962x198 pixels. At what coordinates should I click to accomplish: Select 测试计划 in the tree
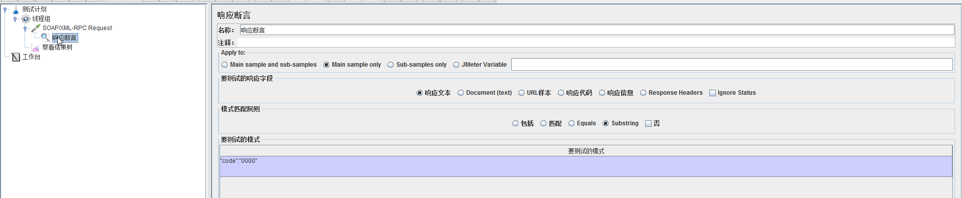point(34,10)
